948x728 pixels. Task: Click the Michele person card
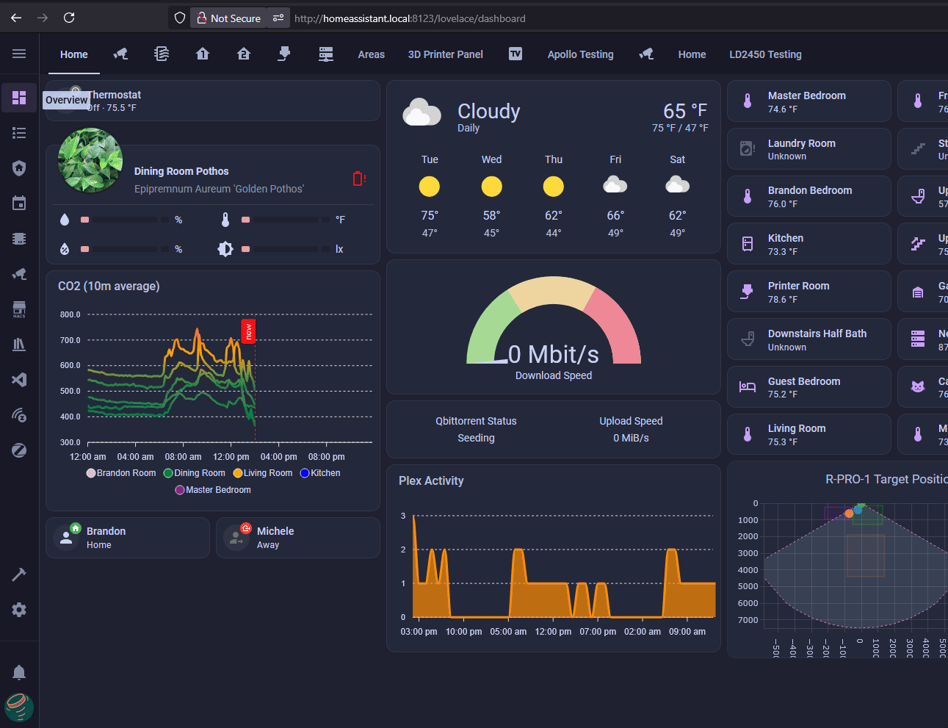click(x=297, y=538)
